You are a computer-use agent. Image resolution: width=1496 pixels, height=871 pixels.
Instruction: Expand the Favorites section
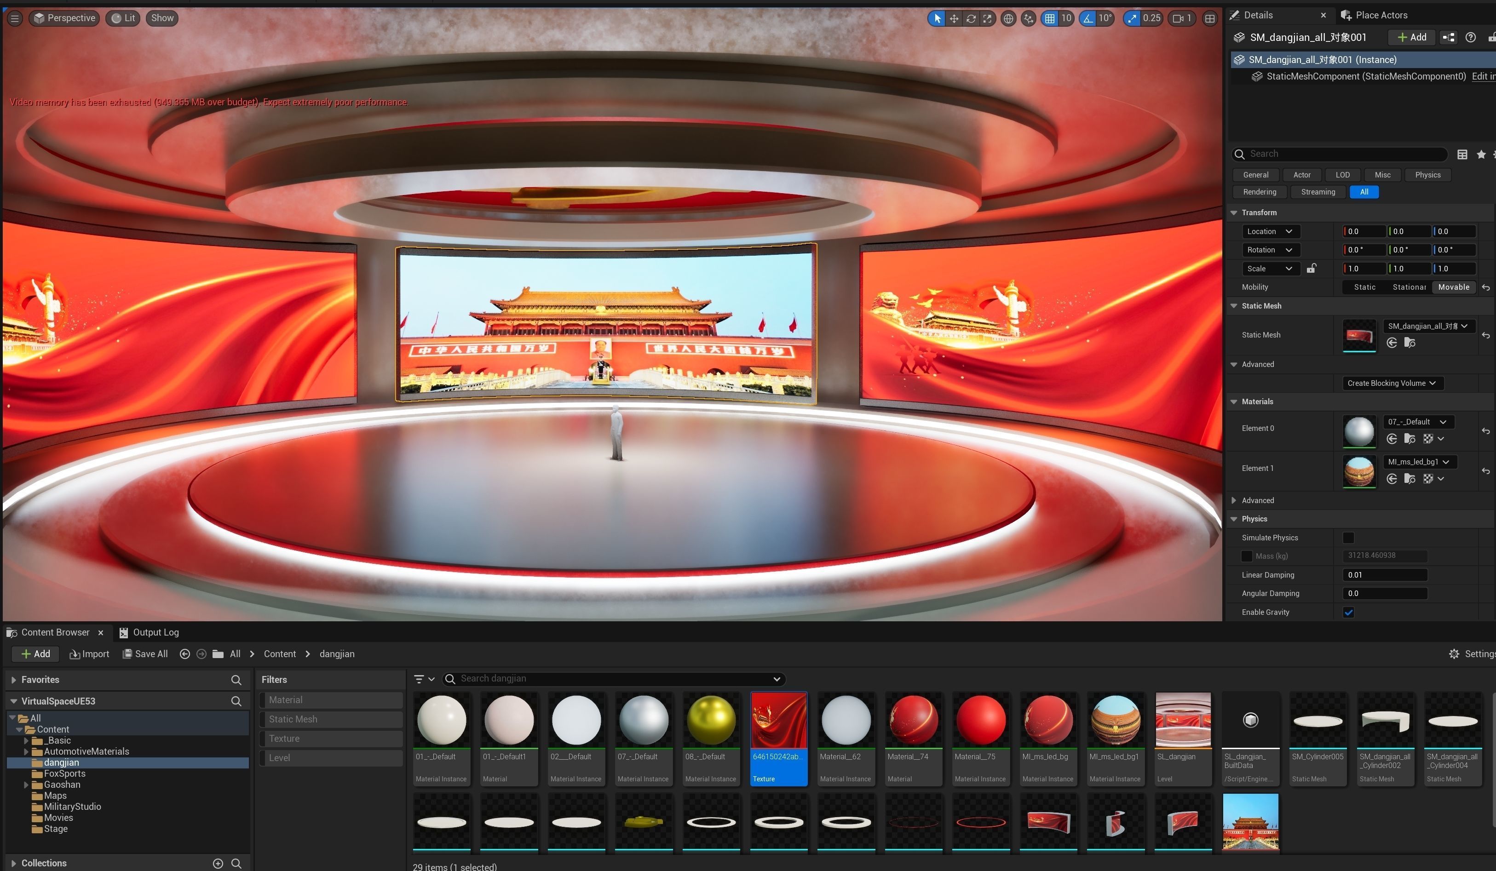tap(13, 680)
